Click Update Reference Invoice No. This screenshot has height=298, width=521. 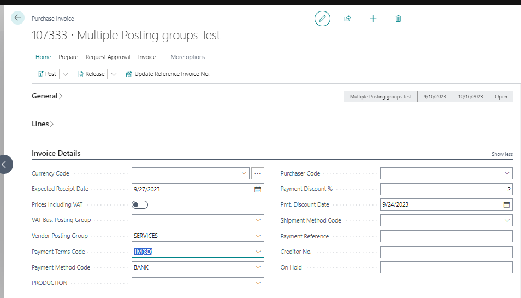[168, 74]
